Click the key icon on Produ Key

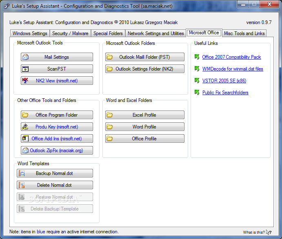coord(25,127)
